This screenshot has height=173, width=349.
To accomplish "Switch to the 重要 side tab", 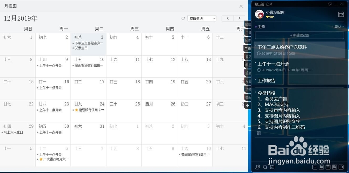I will tap(248, 73).
